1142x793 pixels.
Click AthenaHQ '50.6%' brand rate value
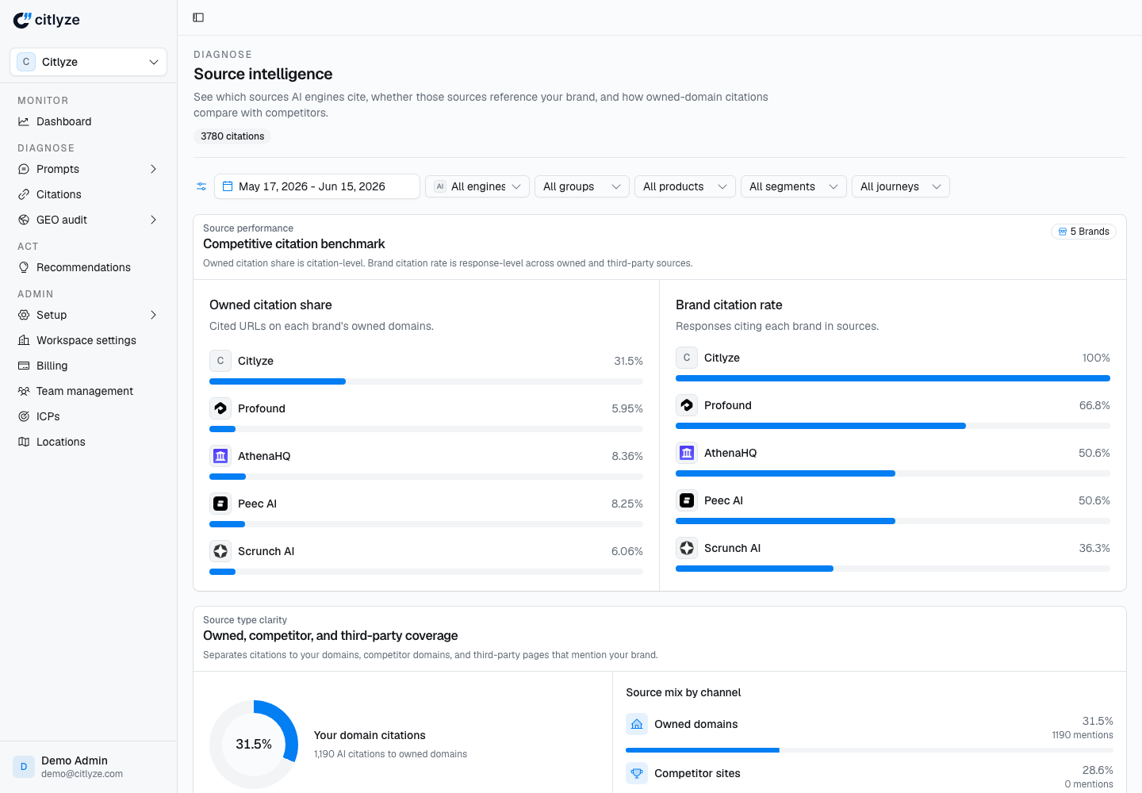[1094, 453]
